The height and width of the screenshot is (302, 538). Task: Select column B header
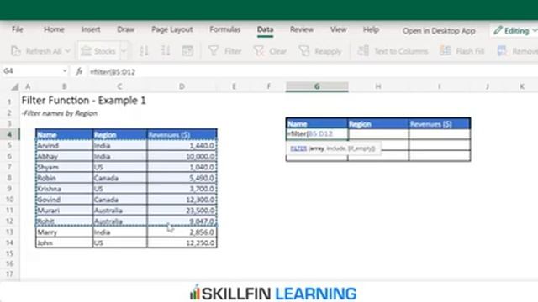(x=64, y=86)
